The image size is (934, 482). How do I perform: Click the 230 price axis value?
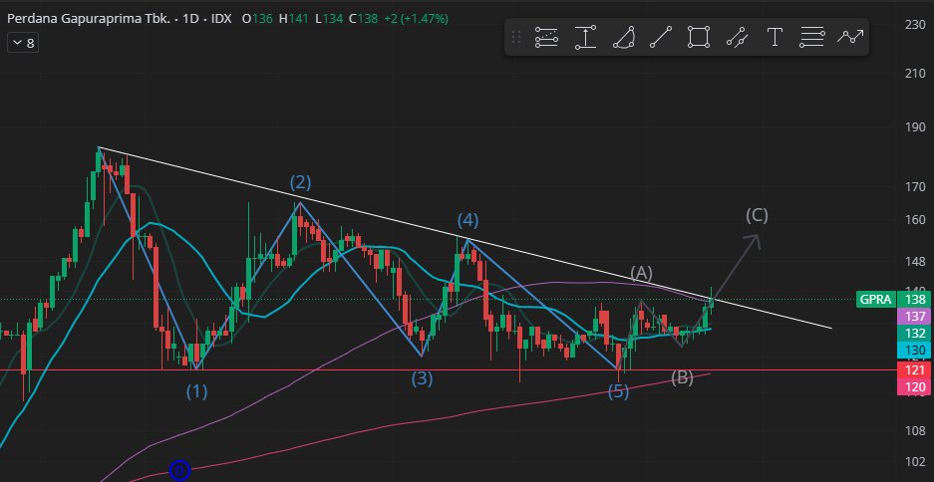(915, 24)
